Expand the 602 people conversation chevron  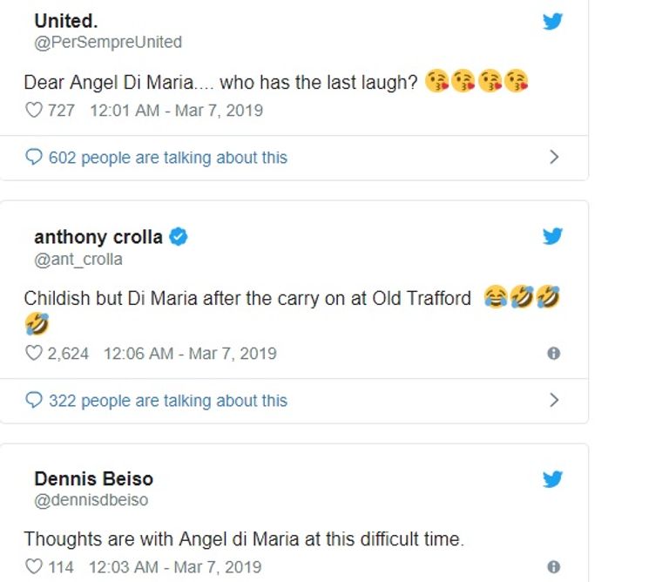(554, 158)
